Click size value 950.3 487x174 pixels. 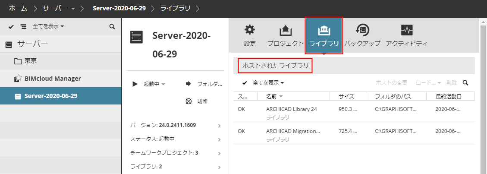(348, 109)
